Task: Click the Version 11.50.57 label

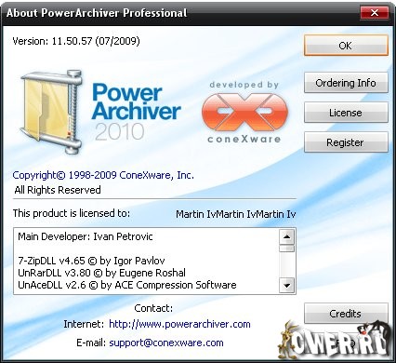Action: point(76,41)
